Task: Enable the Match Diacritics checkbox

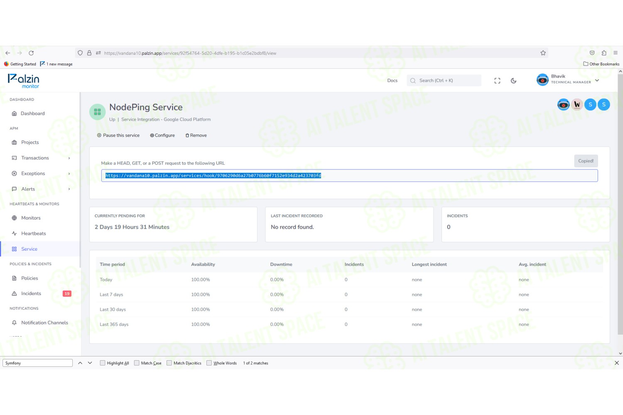Action: 169,363
